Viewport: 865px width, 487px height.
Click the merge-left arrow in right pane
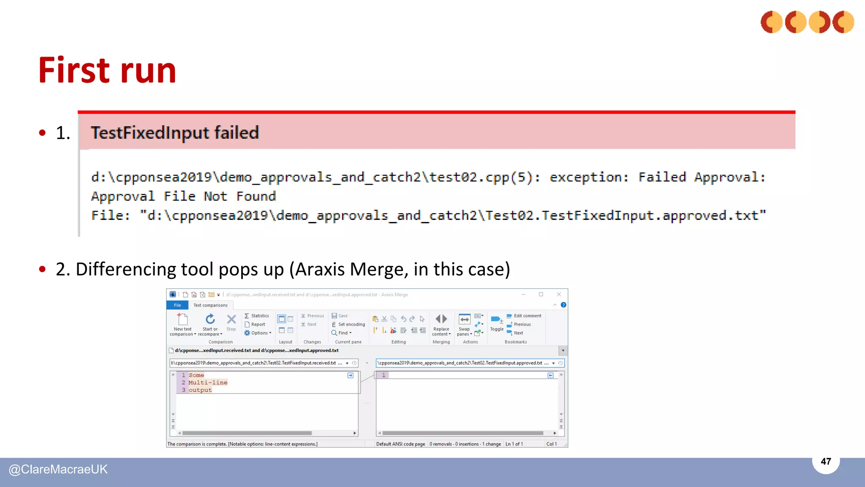coord(550,375)
